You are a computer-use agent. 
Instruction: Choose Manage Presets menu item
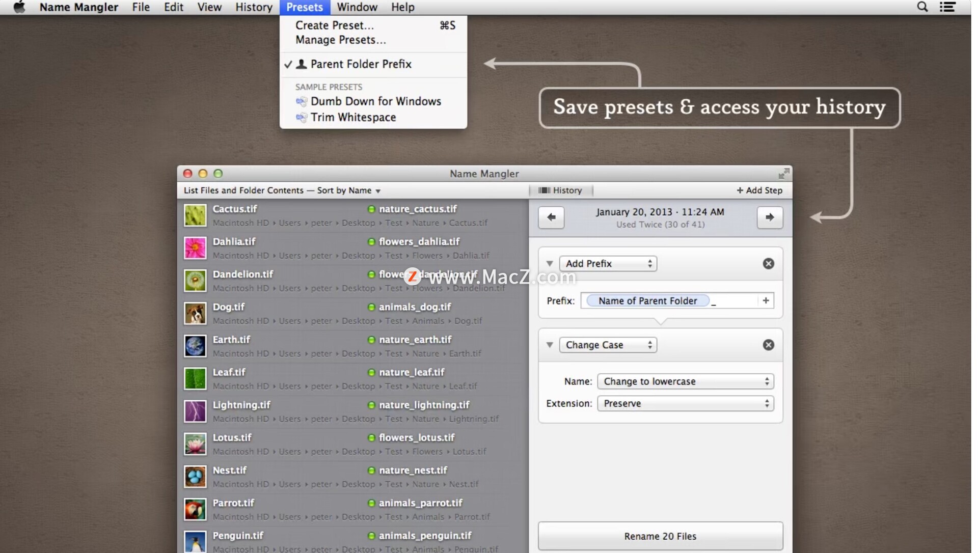[x=373, y=40]
